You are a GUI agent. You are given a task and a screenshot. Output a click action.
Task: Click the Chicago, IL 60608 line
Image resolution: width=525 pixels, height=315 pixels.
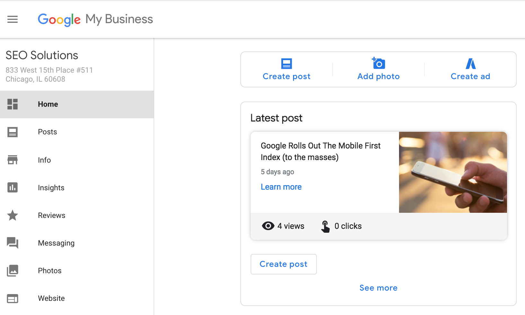click(35, 79)
